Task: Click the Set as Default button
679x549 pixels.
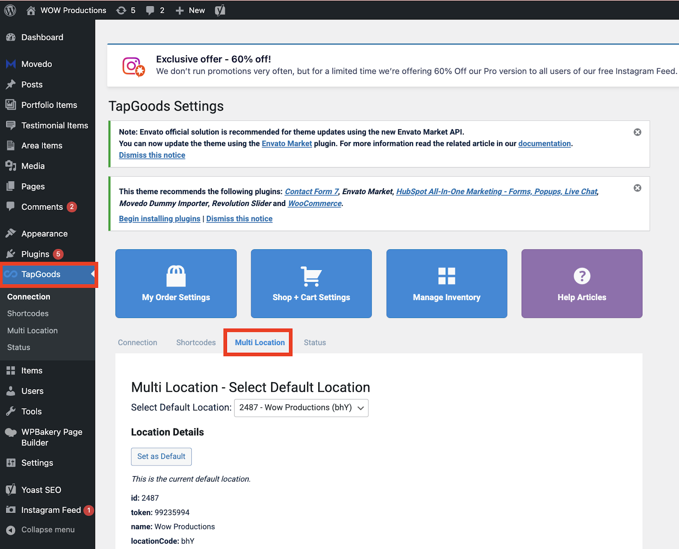Action: (161, 457)
